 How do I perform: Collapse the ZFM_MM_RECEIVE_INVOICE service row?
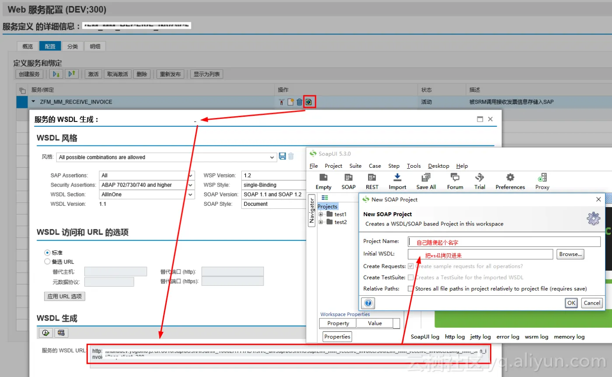pyautogui.click(x=34, y=102)
